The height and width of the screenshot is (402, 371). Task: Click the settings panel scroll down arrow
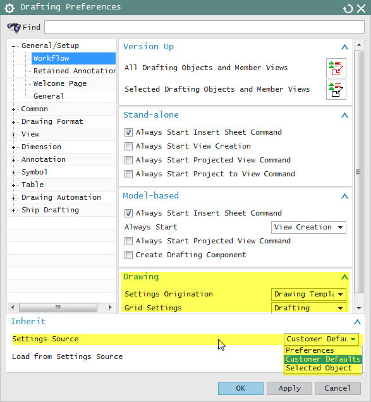click(x=359, y=308)
